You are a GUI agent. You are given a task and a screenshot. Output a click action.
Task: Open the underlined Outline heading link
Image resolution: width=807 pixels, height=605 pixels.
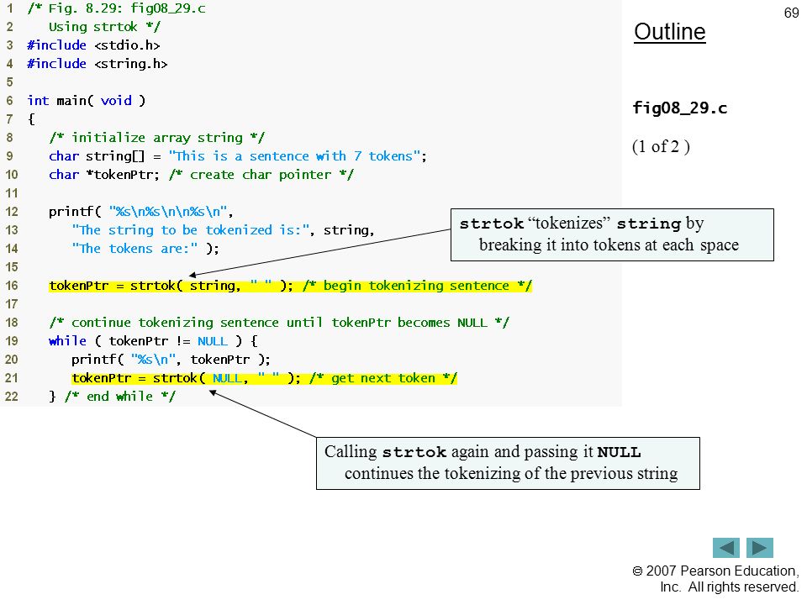(670, 32)
